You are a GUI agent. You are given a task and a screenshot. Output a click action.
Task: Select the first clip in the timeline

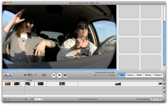coord(8,84)
